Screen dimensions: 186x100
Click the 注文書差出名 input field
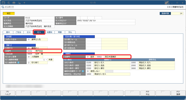pyautogui.click(x=93, y=42)
